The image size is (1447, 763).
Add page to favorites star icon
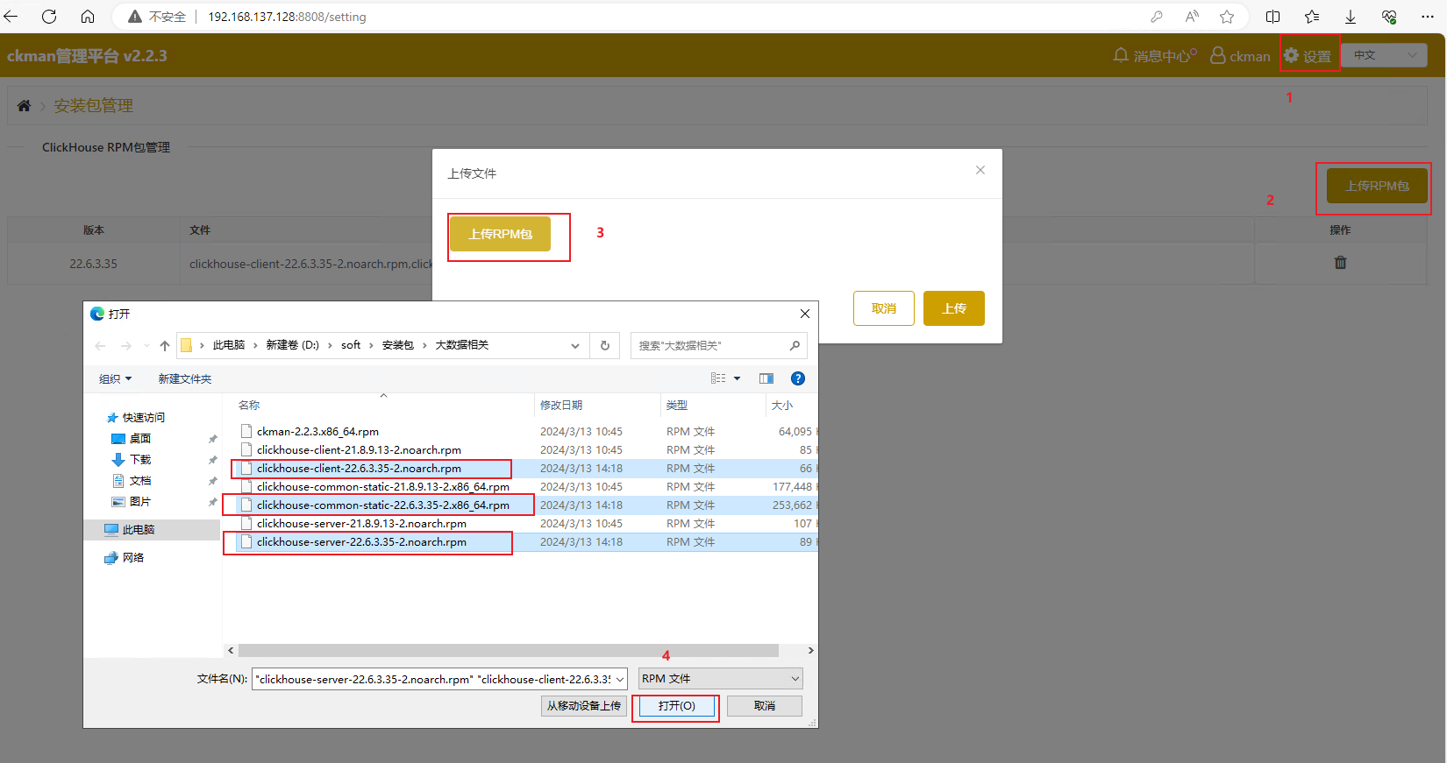pos(1227,17)
